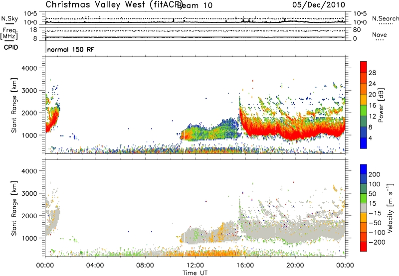Click the "12:00" time tick label
The image size is (399, 276).
pos(195,266)
